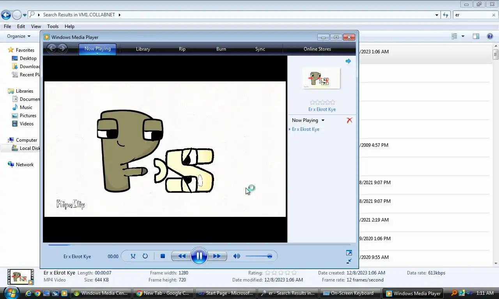Screen dimensions: 499x299
Task: Select Network in navigation pane
Action: pyautogui.click(x=25, y=165)
